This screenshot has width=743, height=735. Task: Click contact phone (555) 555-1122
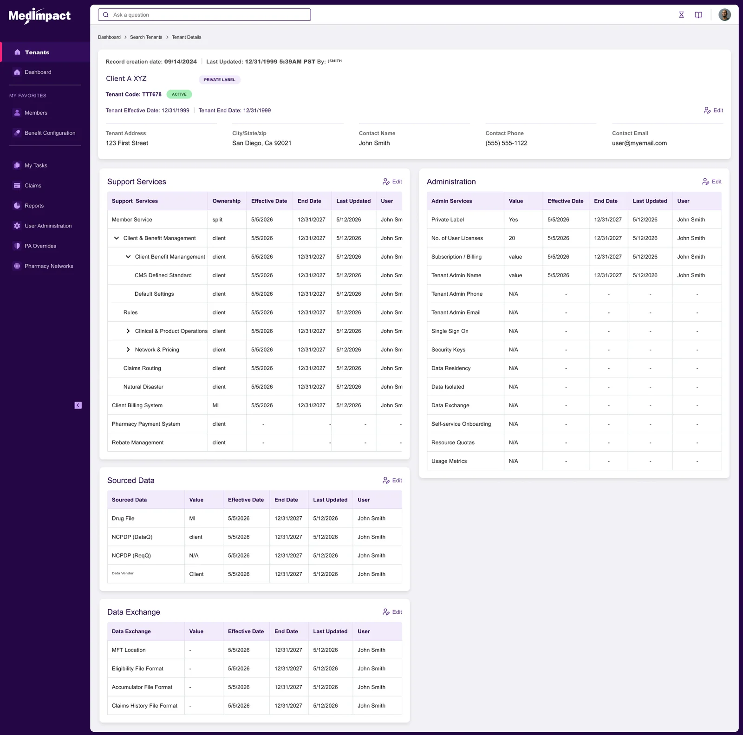pos(506,143)
